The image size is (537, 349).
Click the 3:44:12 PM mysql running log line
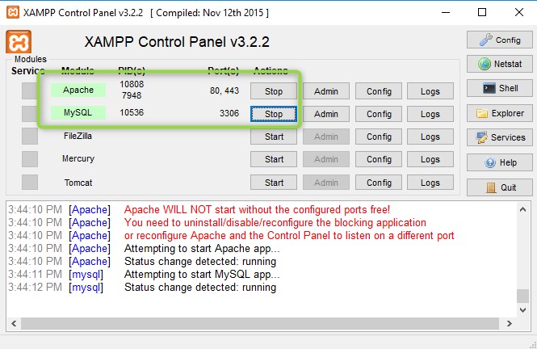[142, 288]
